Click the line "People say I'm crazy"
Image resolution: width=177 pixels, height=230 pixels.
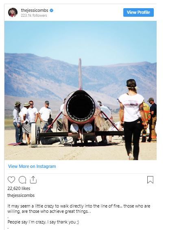43,222
